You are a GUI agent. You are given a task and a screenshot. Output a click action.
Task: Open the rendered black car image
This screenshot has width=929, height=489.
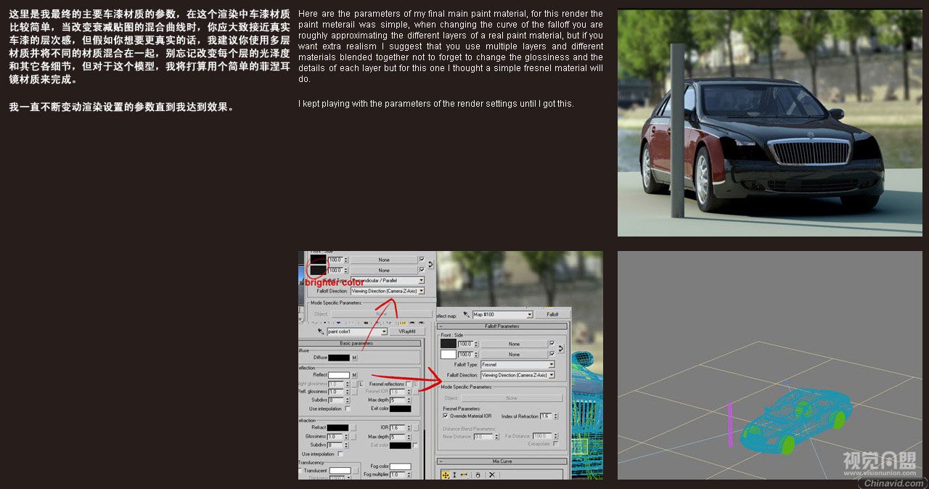coord(770,123)
